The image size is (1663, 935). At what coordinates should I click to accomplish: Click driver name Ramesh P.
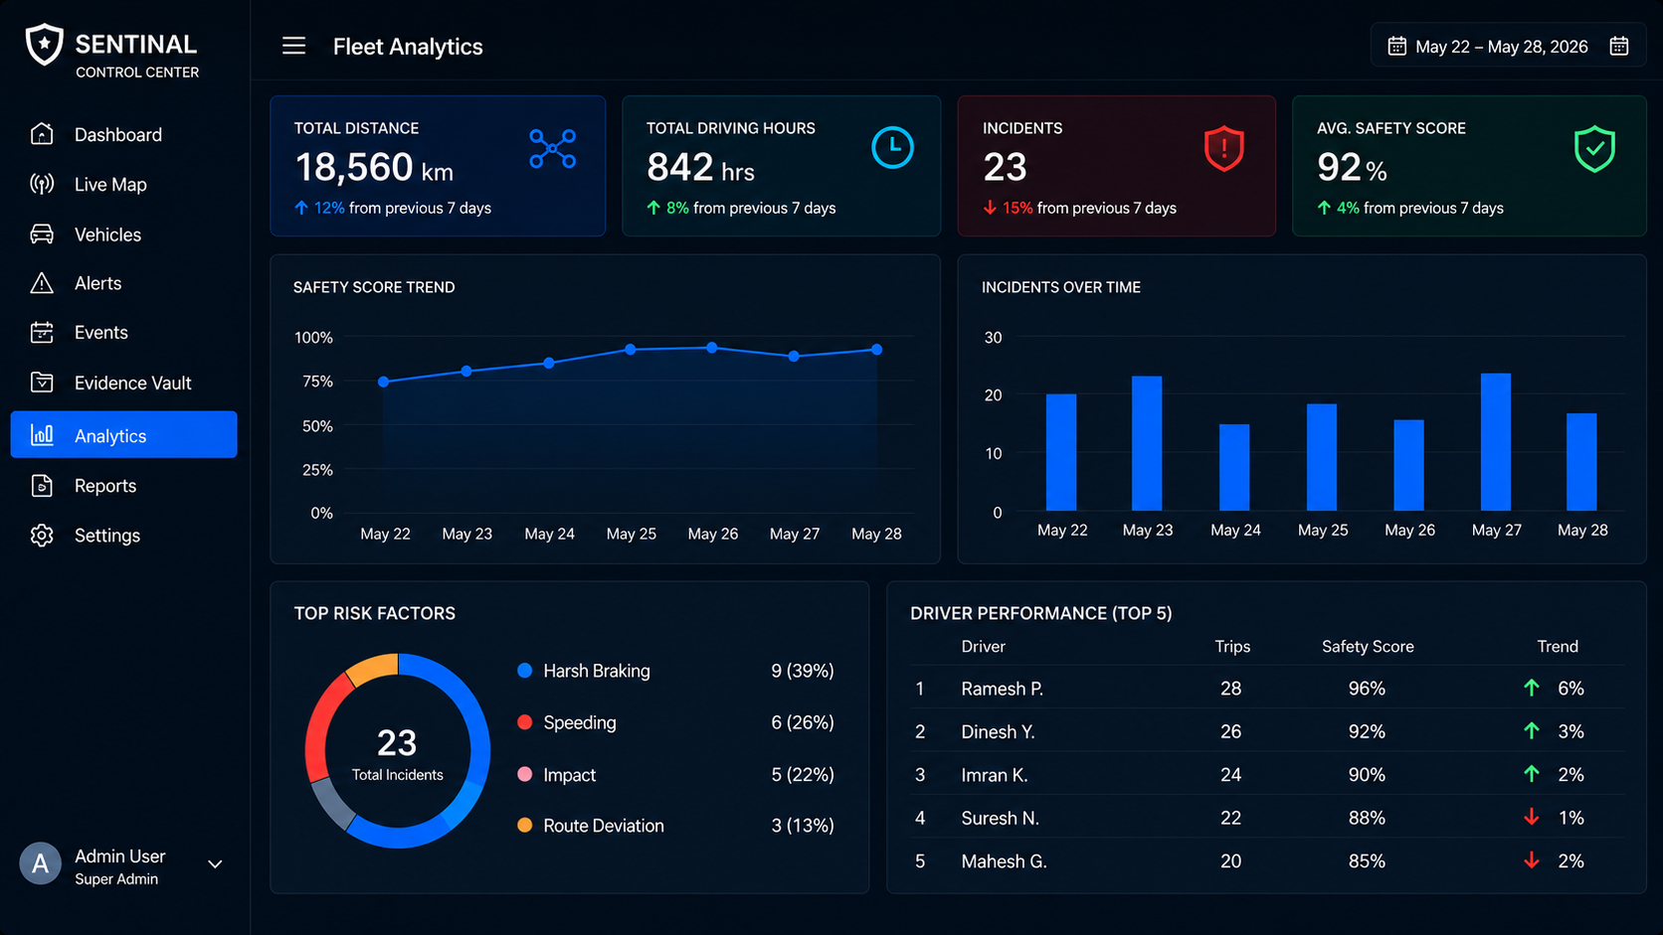coord(1002,689)
